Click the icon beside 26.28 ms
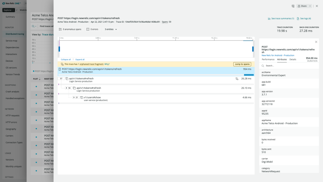The height and width of the screenshot is (182, 323). 237,78
